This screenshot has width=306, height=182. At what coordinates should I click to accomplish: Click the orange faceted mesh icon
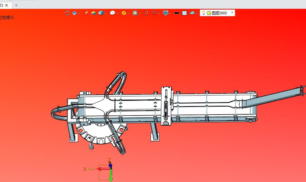point(124,13)
